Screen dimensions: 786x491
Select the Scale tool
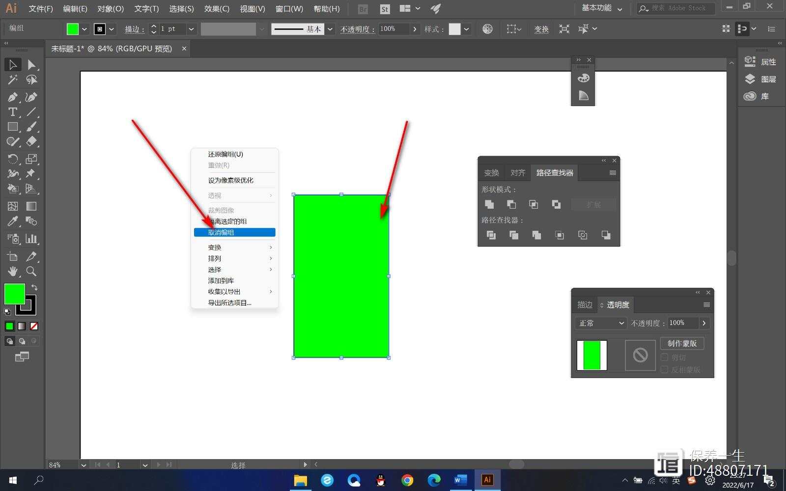(31, 159)
